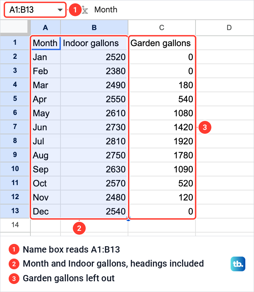Click the cell with value 2490
Viewport: 254px width, 292px height.
coord(94,85)
